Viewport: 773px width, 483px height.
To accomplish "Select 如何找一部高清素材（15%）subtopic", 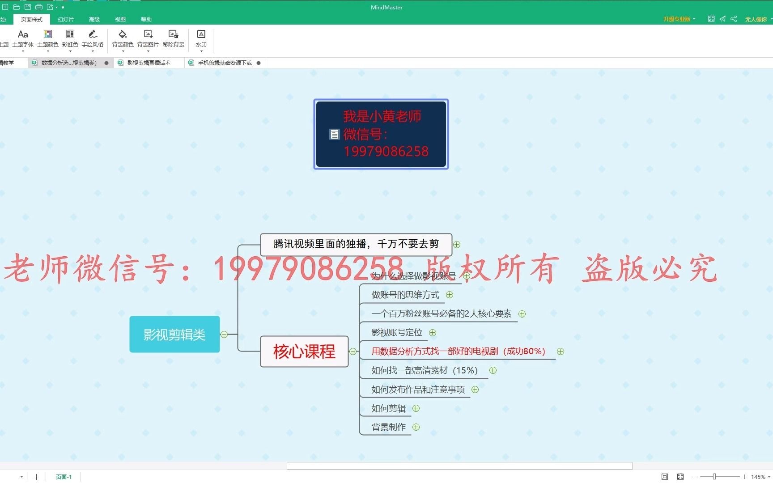I will 425,370.
